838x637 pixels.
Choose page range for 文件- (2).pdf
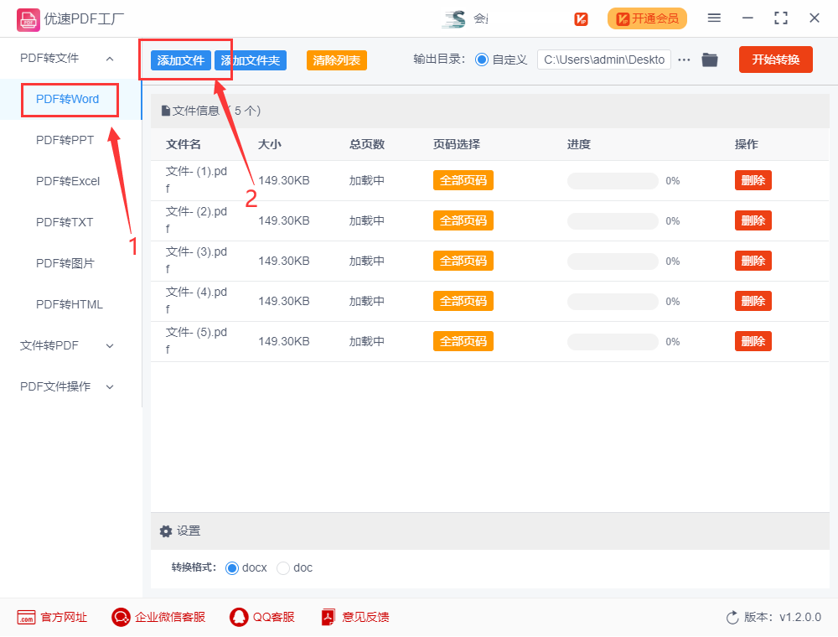[463, 220]
